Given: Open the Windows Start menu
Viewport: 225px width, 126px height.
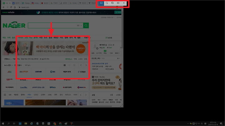Looking at the screenshot, I should tap(3, 124).
